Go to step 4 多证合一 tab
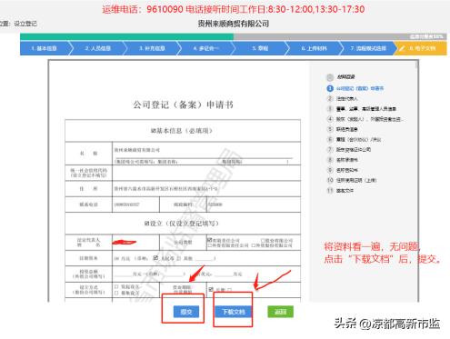 pyautogui.click(x=205, y=48)
